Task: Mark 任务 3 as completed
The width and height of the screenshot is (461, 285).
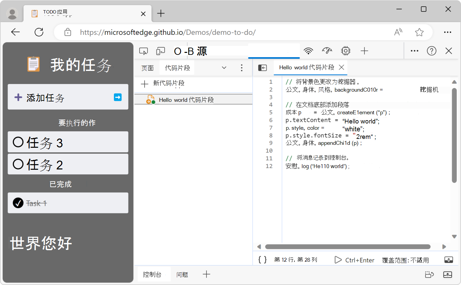Action: pyautogui.click(x=18, y=142)
